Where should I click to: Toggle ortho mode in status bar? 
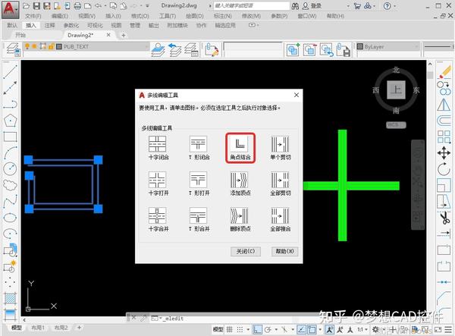[x=257, y=329]
